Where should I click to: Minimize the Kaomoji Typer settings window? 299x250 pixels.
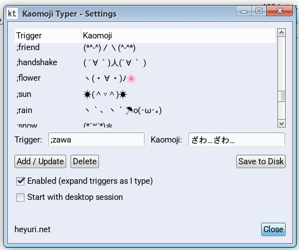point(244,11)
